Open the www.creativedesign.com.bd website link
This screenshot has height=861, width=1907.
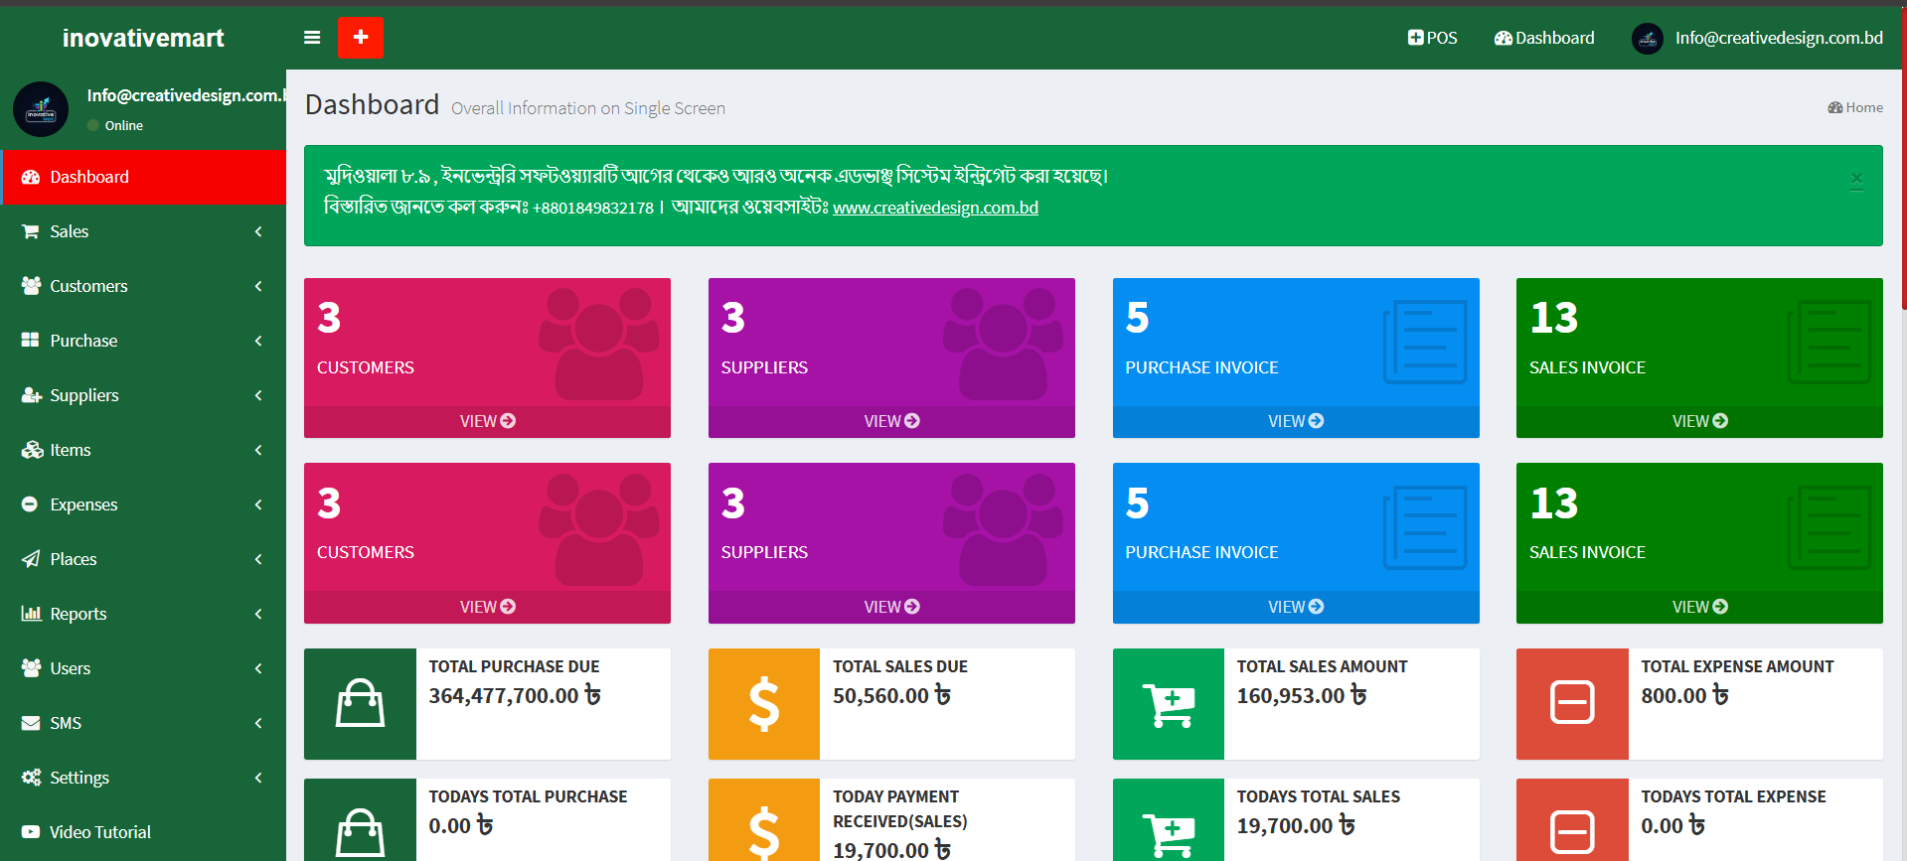tap(935, 208)
